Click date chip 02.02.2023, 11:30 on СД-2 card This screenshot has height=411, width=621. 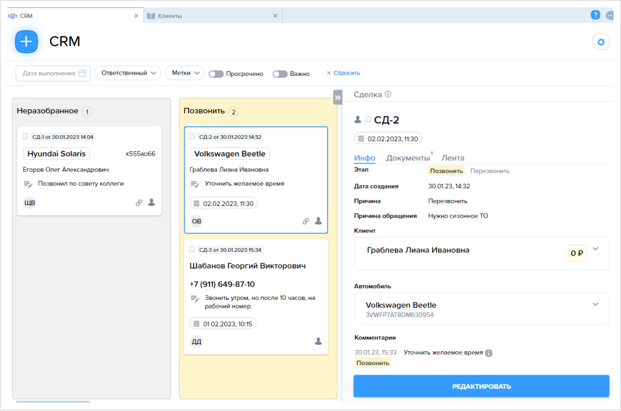click(x=224, y=203)
